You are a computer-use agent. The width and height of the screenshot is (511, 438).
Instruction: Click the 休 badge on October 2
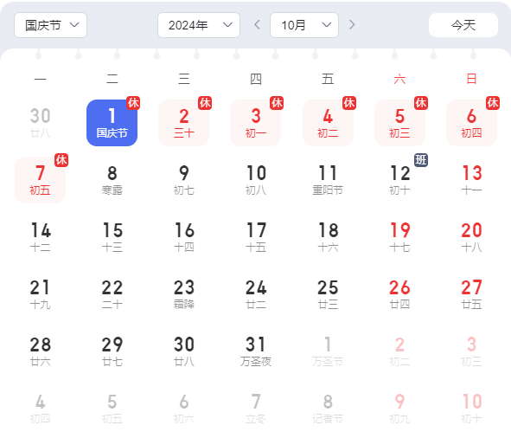click(205, 103)
